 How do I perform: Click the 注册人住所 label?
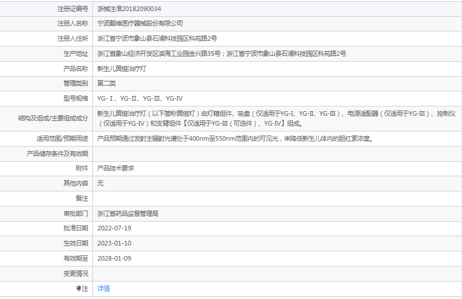[x=73, y=38]
